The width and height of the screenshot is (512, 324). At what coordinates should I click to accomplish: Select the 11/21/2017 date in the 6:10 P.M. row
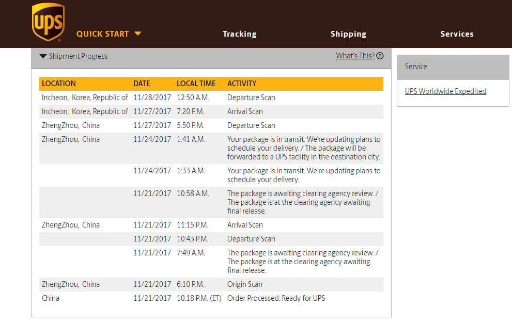(x=152, y=284)
